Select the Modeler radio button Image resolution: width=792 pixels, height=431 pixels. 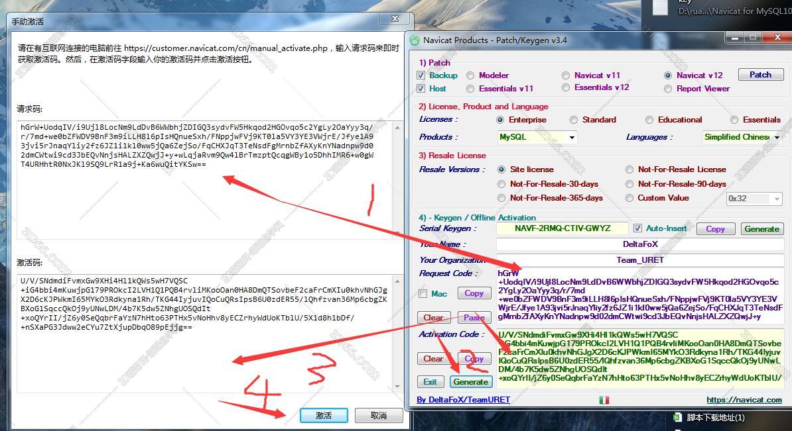[470, 75]
